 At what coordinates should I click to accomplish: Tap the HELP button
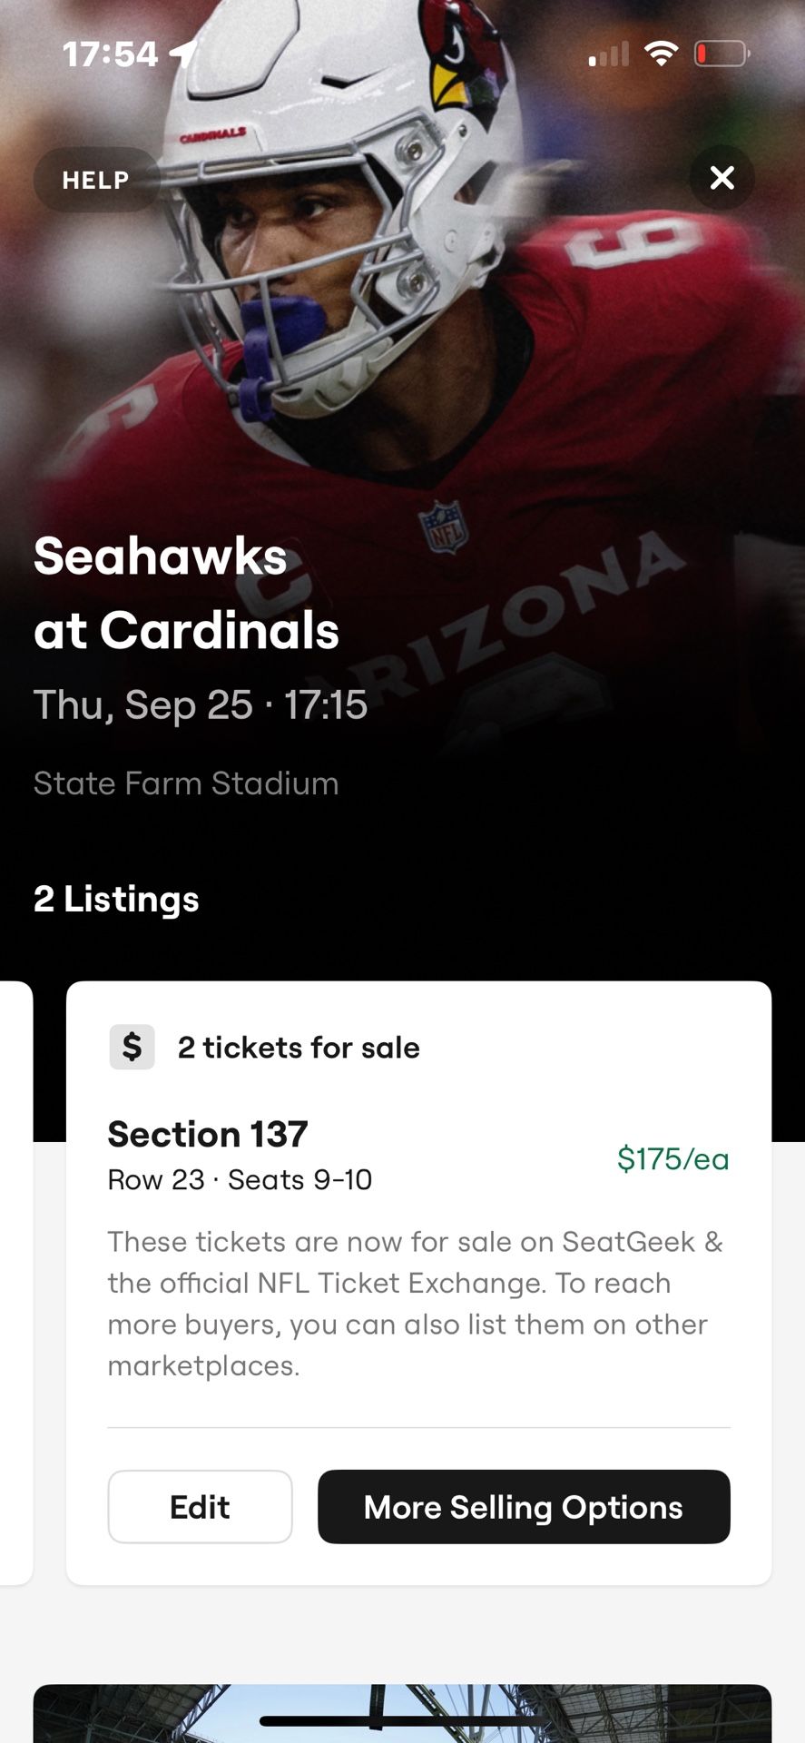[x=95, y=180]
